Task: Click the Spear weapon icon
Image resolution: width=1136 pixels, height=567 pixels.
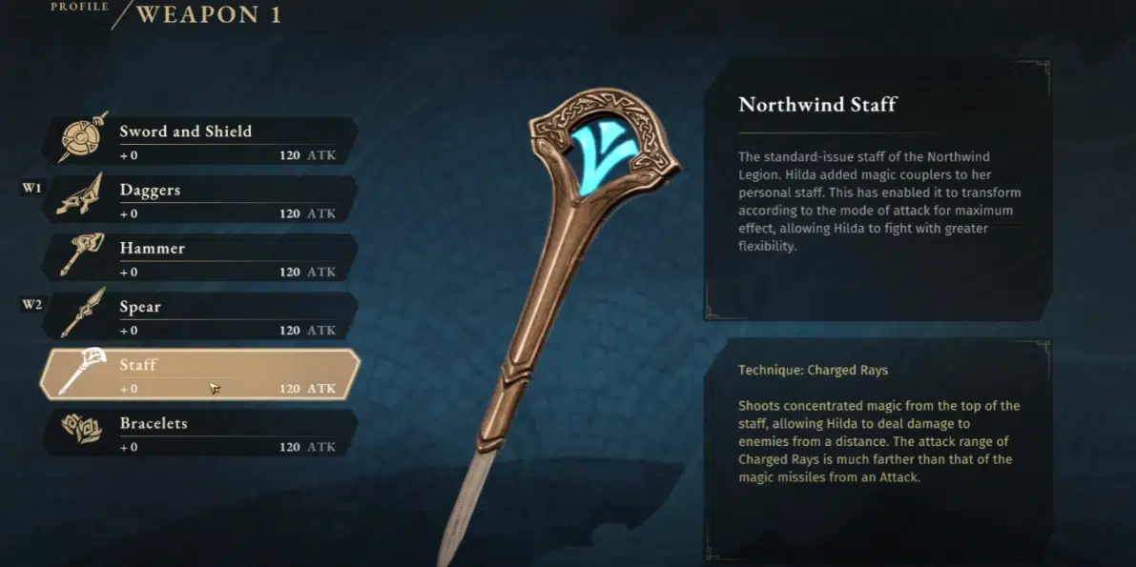Action: (83, 313)
